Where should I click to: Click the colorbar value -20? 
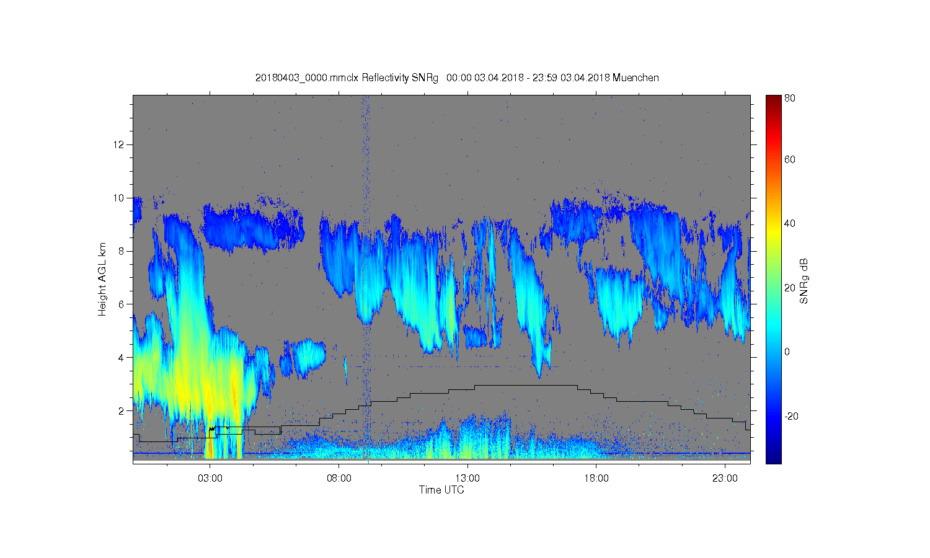click(x=791, y=416)
